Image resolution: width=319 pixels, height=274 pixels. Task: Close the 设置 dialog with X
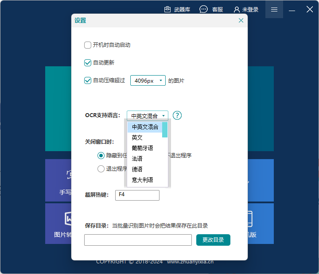click(241, 20)
